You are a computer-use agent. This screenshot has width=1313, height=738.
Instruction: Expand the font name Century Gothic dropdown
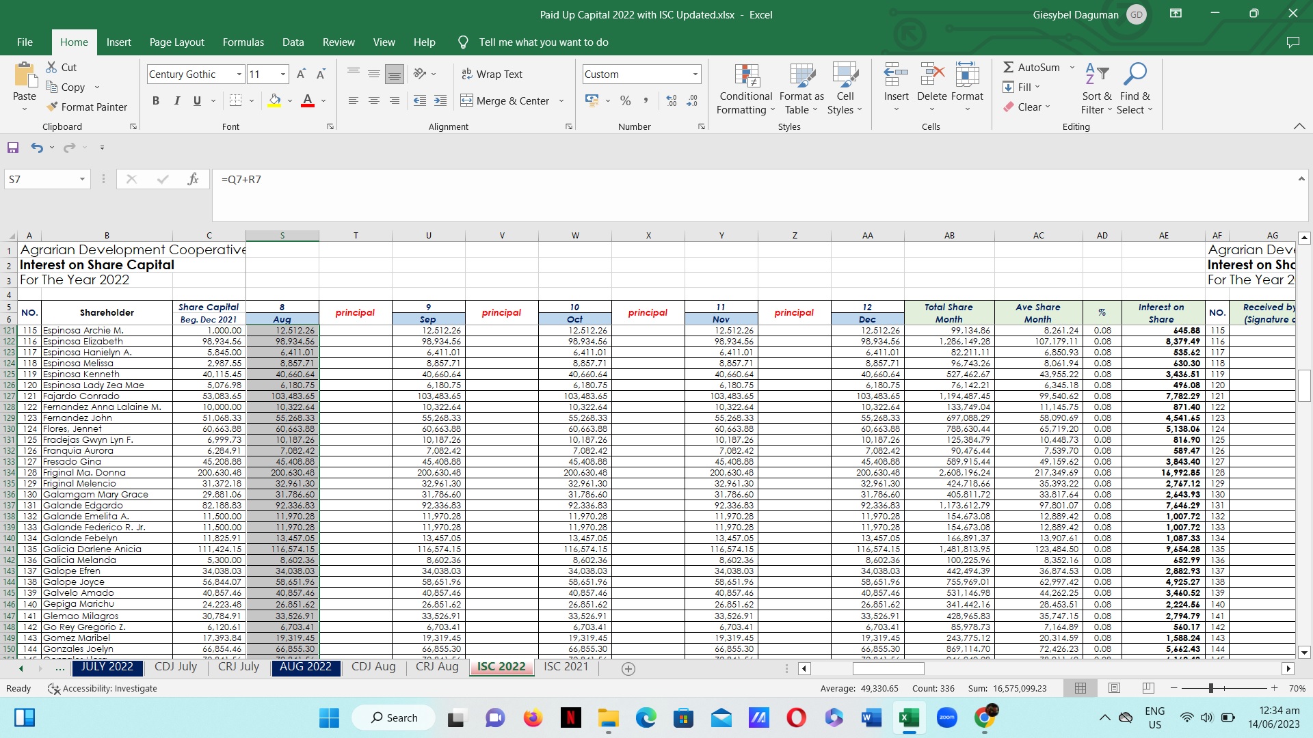[239, 74]
